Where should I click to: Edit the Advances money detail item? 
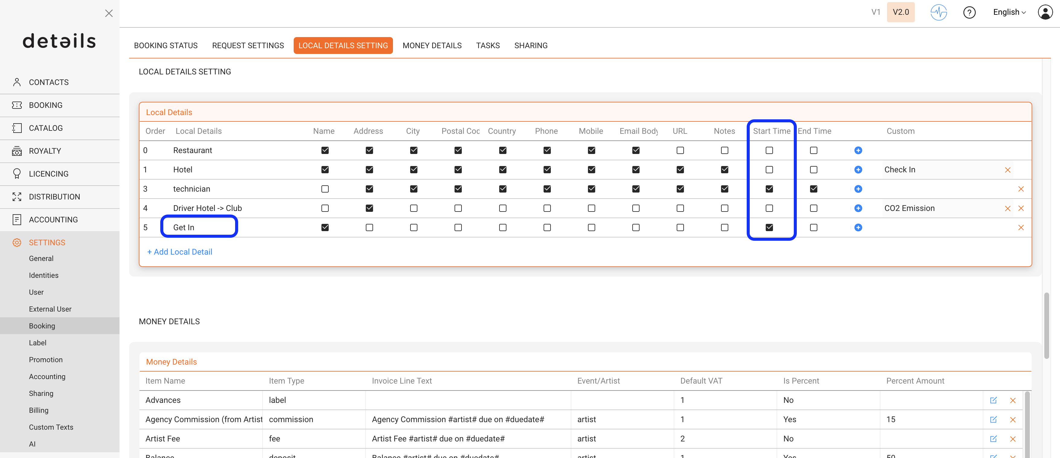click(993, 400)
